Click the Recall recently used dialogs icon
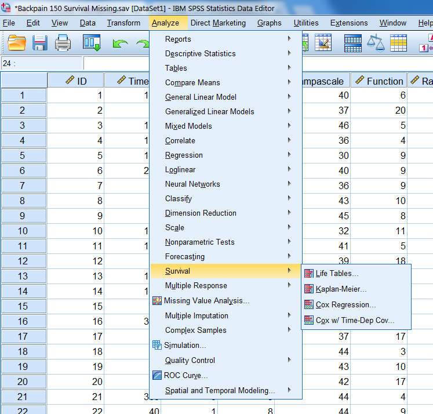 [x=92, y=43]
